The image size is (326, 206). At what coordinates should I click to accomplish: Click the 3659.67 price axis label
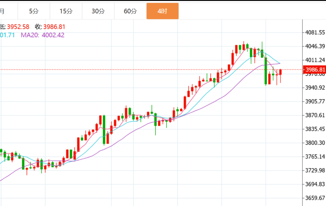tap(315, 198)
